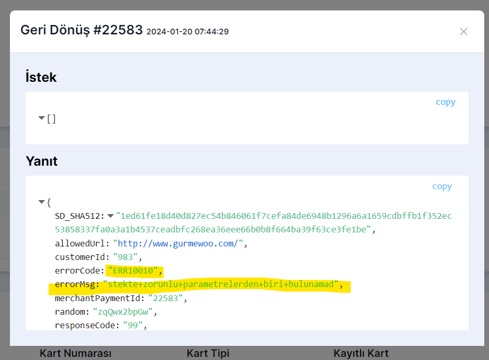This screenshot has width=489, height=360.
Task: Collapse the İstek empty array triangle
Action: pos(42,118)
